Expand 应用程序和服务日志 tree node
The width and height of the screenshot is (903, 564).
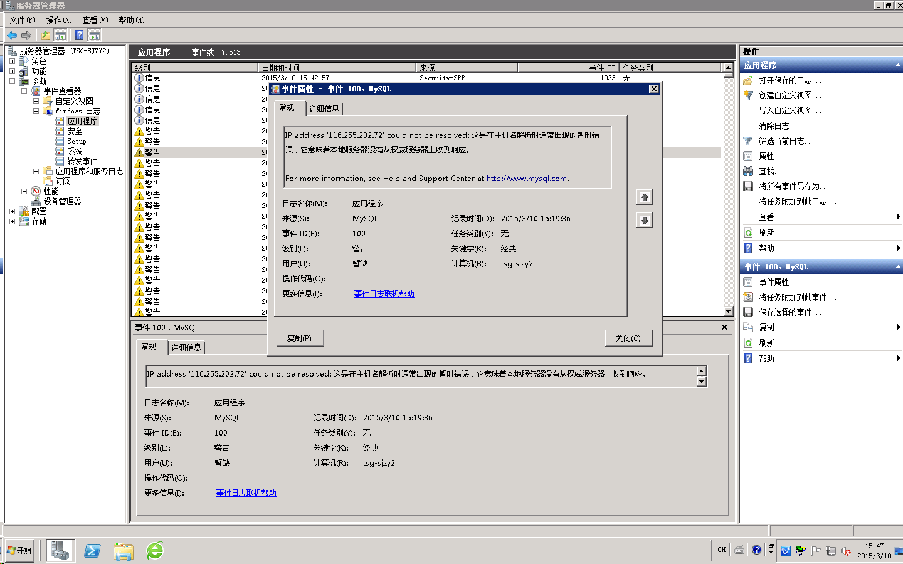tap(36, 171)
